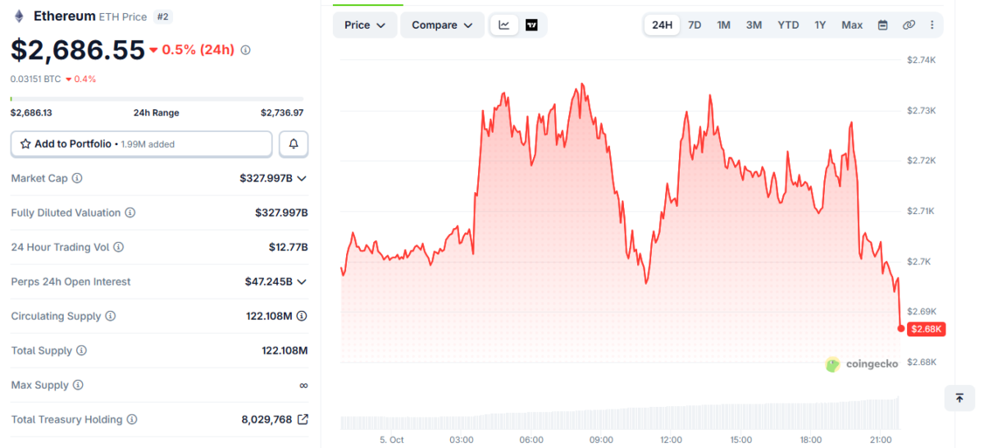Click the $2.74K y-axis label
984x448 pixels.
[921, 60]
